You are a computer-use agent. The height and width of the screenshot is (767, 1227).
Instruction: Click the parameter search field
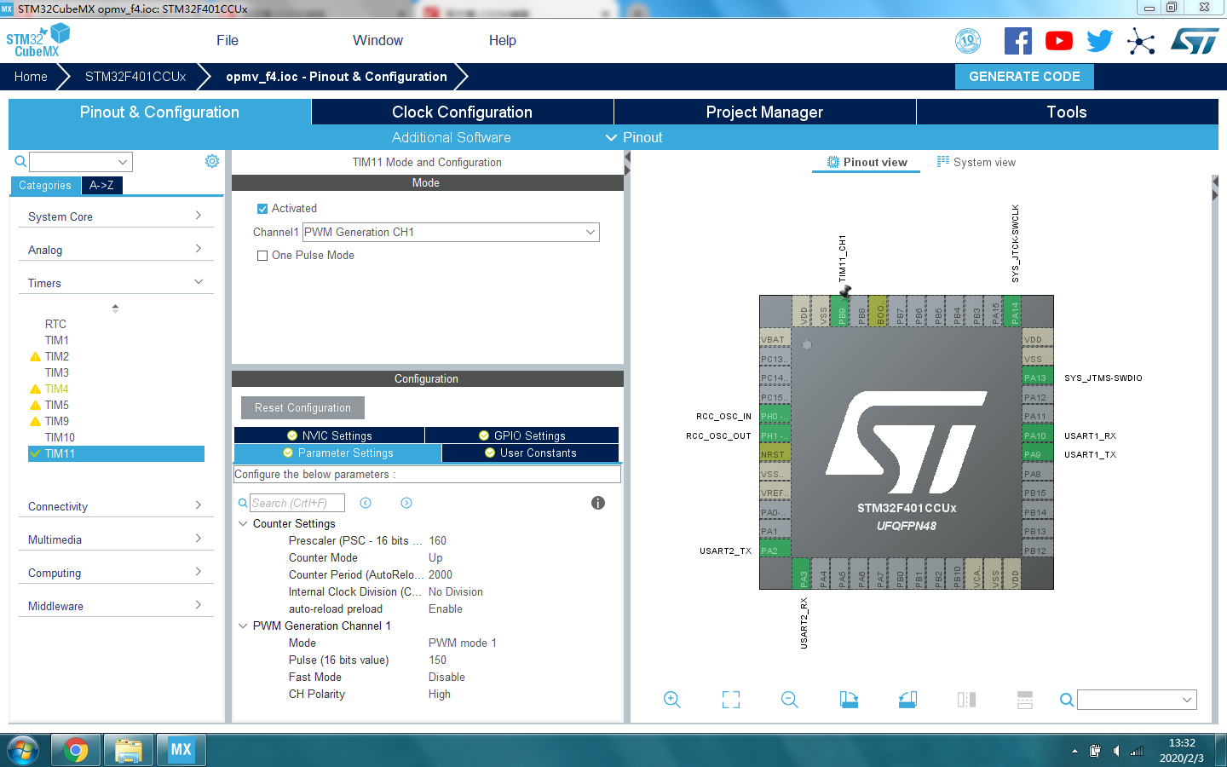point(297,503)
